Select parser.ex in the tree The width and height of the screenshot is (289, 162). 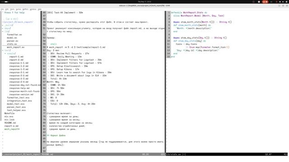tap(13, 41)
